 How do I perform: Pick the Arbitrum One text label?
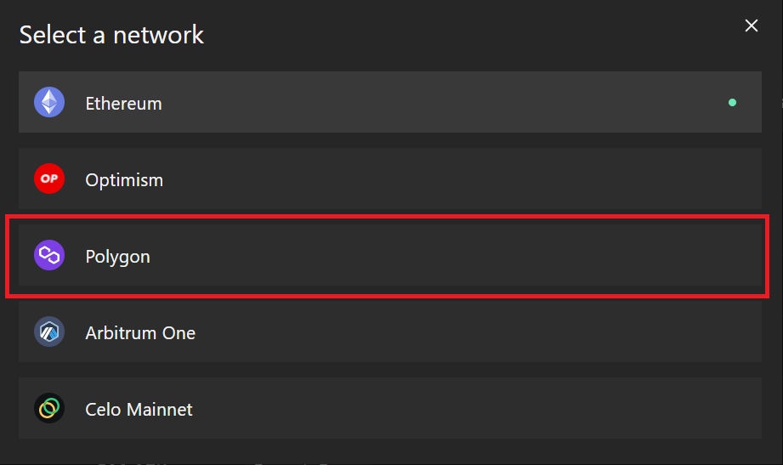point(139,333)
